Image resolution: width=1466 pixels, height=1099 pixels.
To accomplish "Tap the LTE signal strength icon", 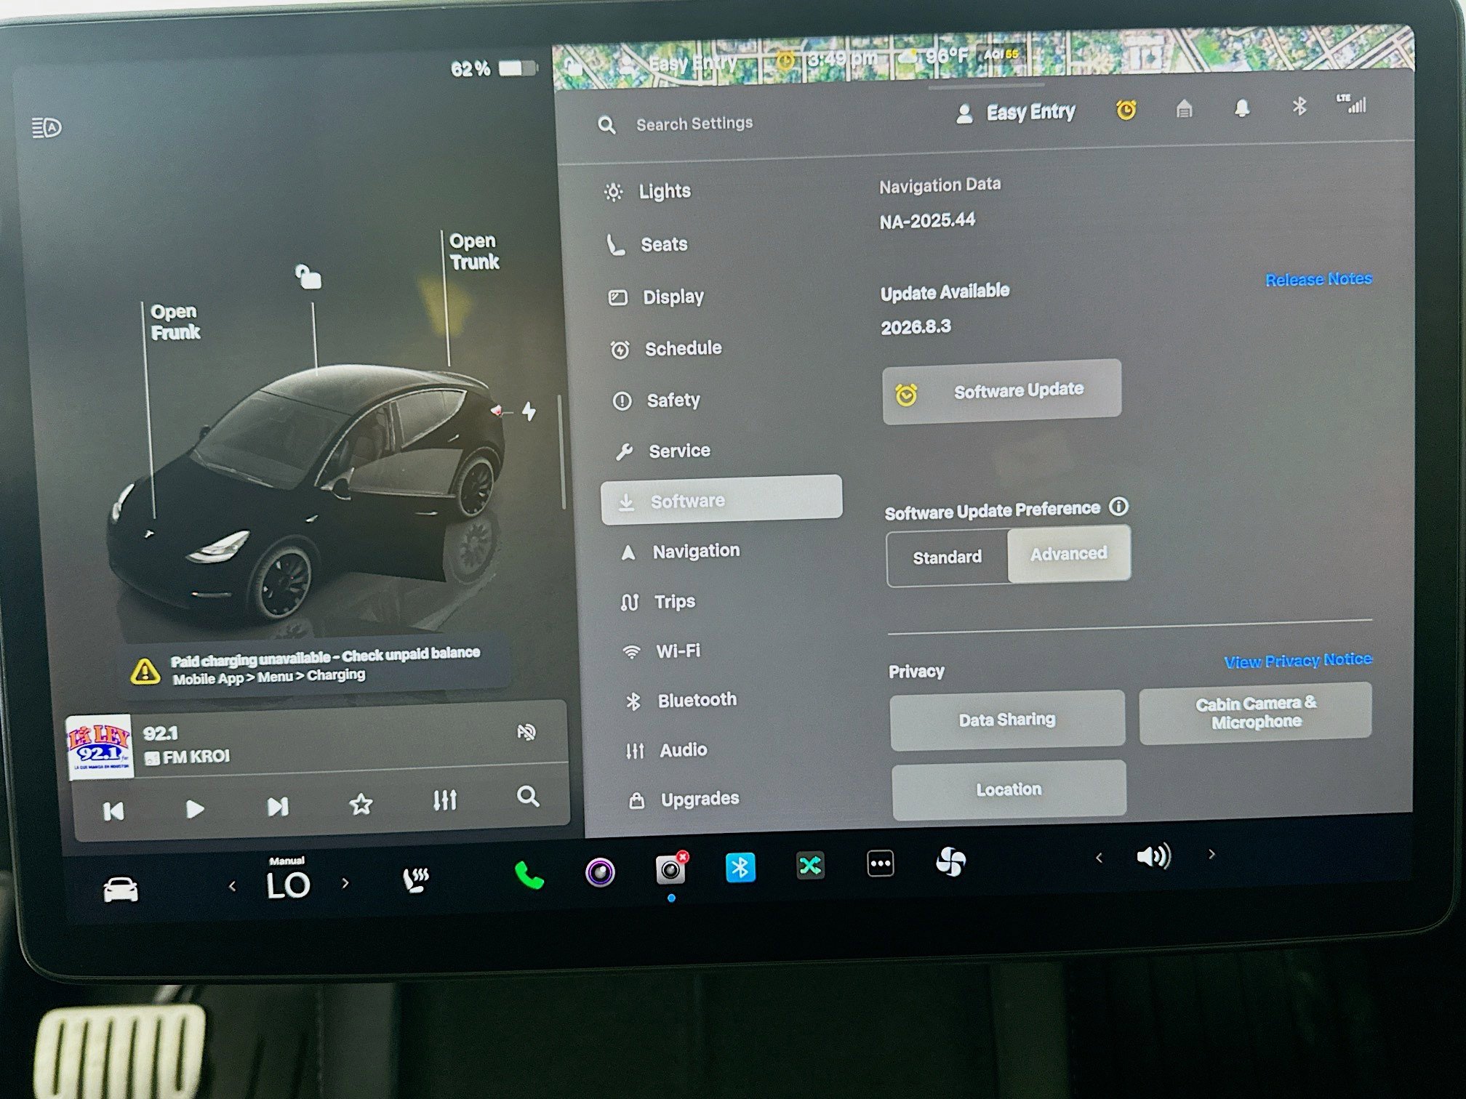I will pos(1351,104).
